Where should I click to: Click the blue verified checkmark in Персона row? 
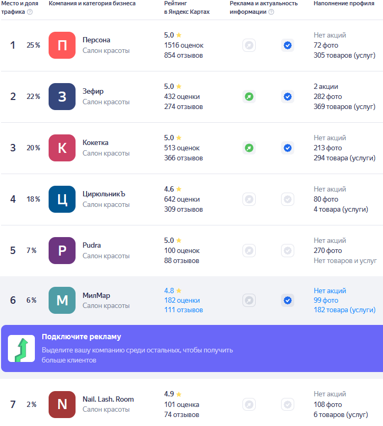[287, 46]
